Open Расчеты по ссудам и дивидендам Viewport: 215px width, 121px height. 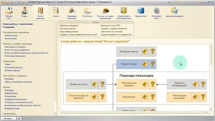(x=105, y=13)
